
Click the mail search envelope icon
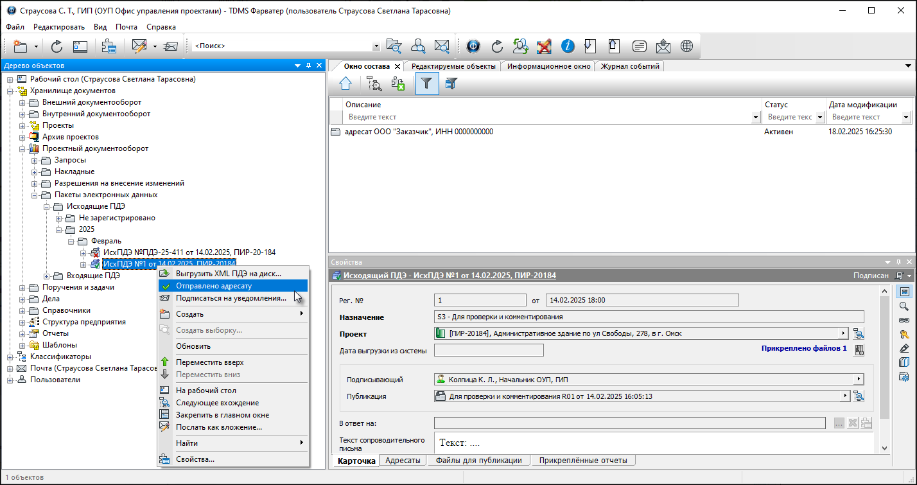coord(442,46)
